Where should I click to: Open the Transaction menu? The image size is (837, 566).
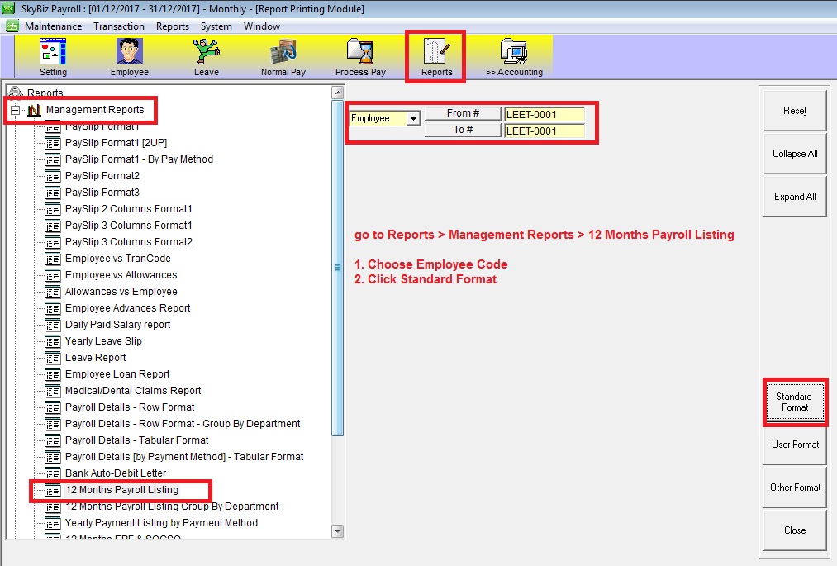[119, 26]
